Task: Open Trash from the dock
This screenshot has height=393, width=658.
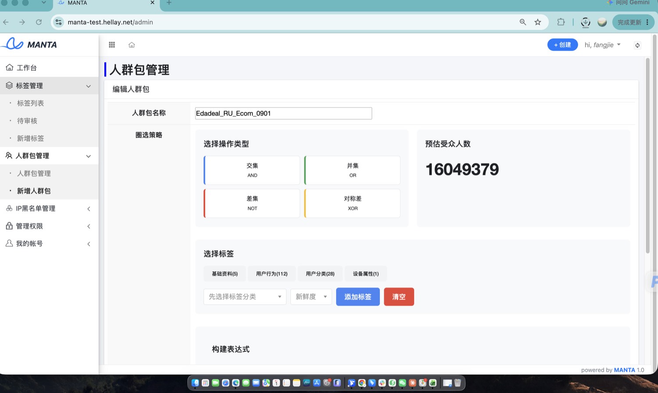Action: 458,383
